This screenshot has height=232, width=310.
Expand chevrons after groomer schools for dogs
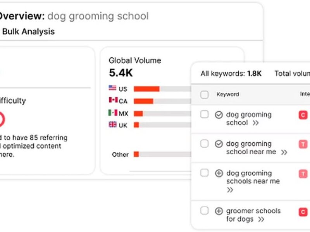coord(261,219)
